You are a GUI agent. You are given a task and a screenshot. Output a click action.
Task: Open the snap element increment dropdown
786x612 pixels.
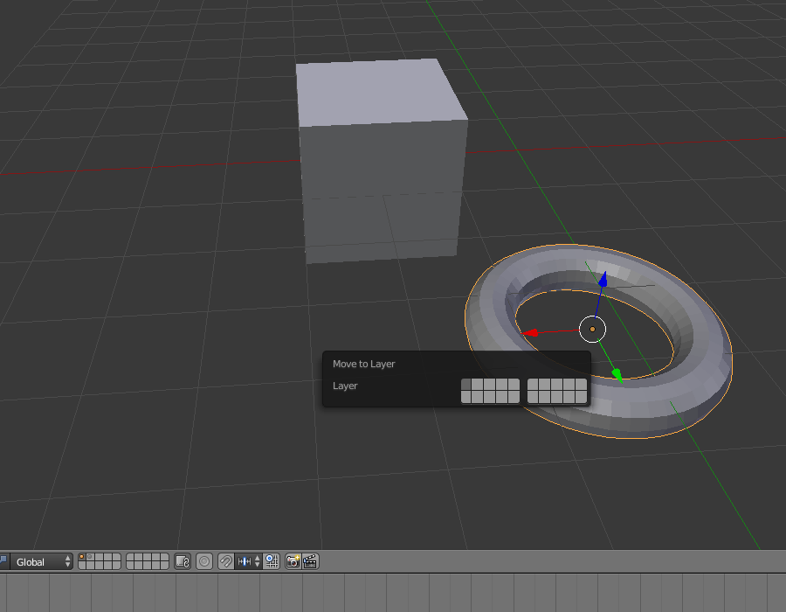point(249,562)
